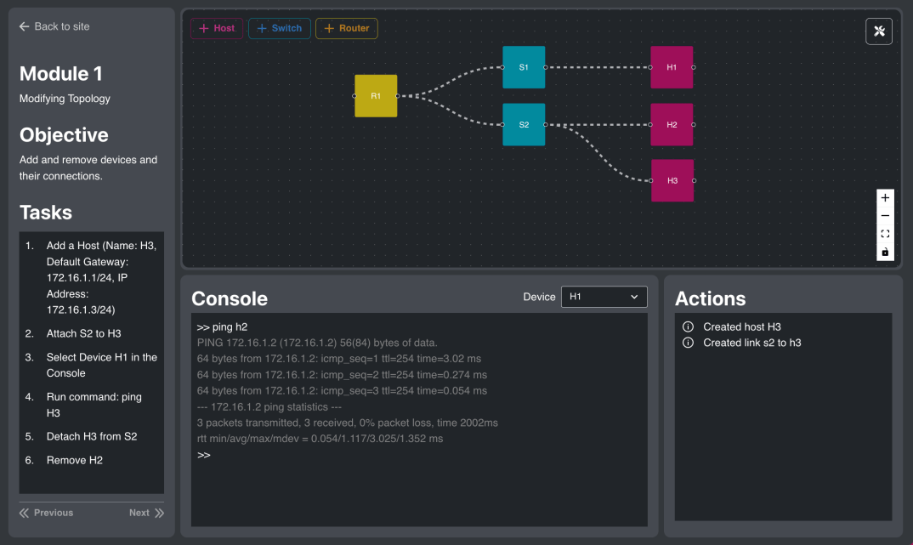Zoom out of the topology canvas

click(885, 216)
